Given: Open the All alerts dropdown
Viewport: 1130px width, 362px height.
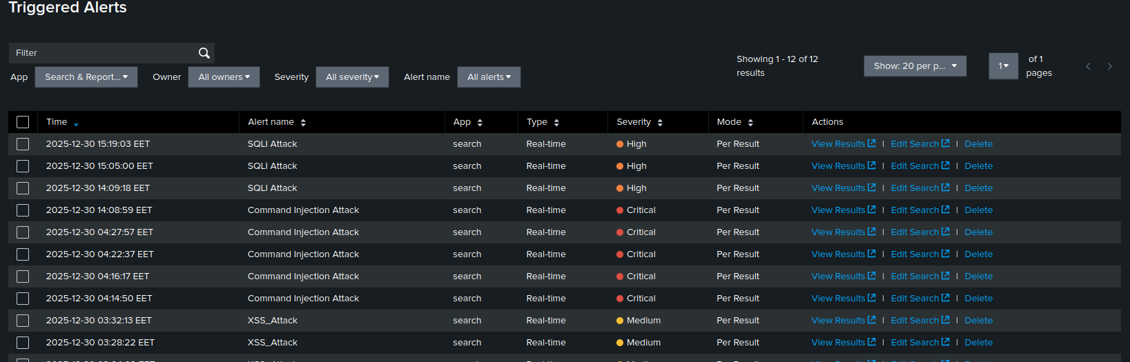Looking at the screenshot, I should pyautogui.click(x=489, y=77).
